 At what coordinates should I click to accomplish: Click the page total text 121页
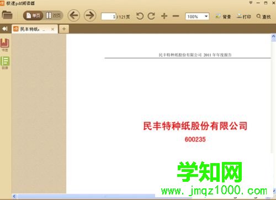tap(124, 17)
